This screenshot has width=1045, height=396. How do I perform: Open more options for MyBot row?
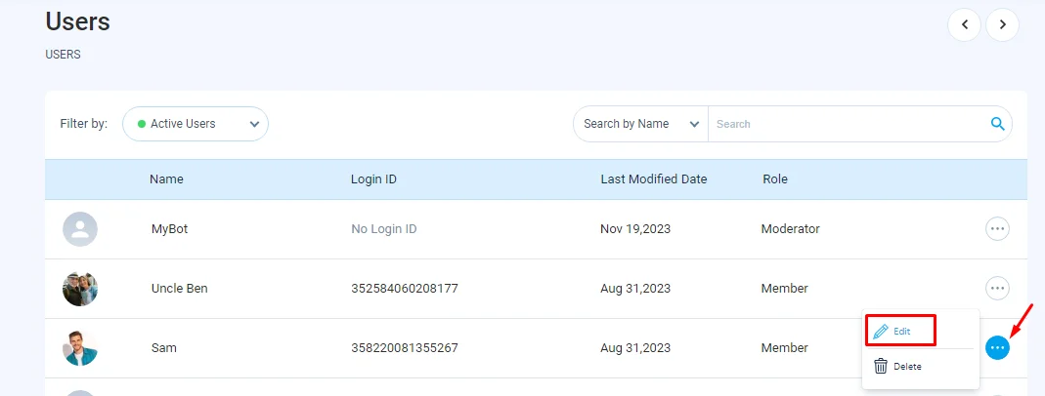pos(997,229)
